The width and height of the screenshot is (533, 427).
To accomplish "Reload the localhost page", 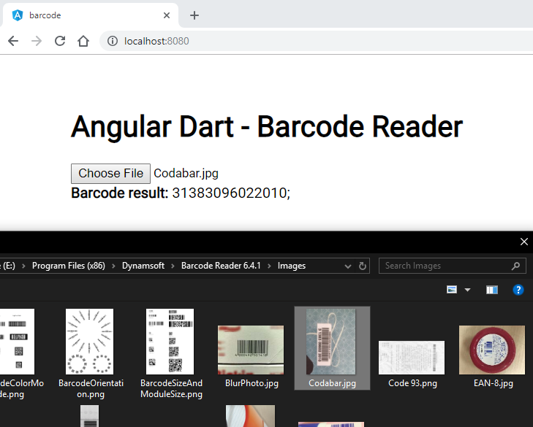I will (60, 41).
